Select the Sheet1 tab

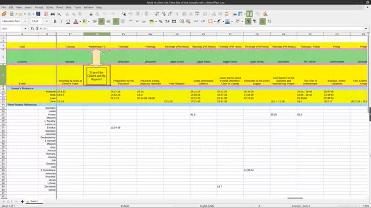34,202
